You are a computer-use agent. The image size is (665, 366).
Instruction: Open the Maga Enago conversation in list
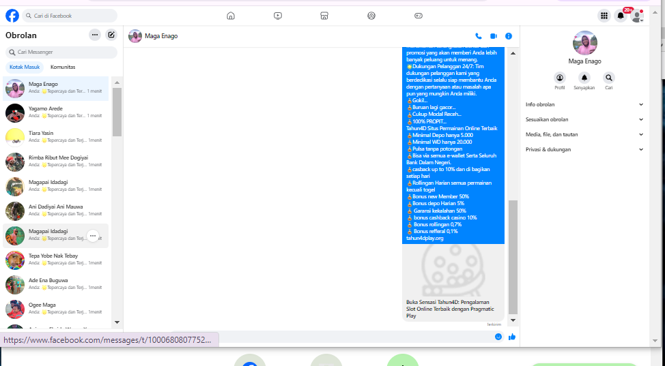click(x=55, y=89)
